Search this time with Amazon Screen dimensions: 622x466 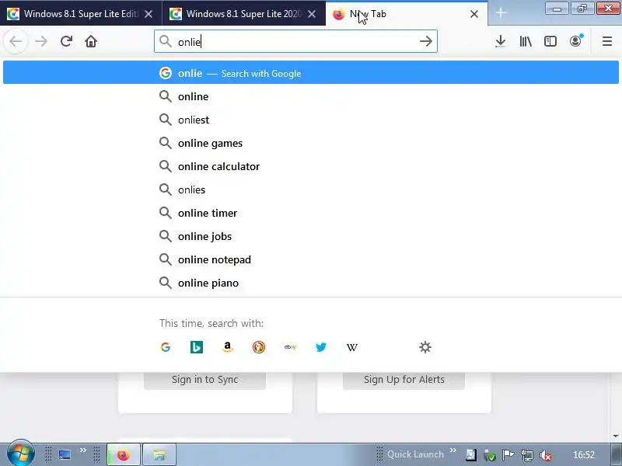coord(227,347)
